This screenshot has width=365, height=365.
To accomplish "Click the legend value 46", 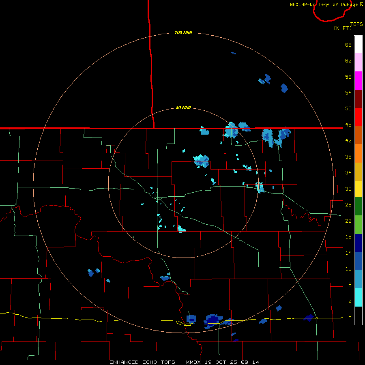I will point(348,125).
